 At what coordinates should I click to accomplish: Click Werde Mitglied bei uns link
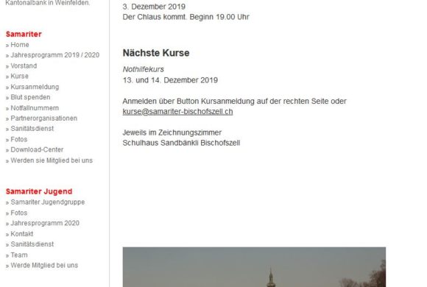(x=44, y=266)
